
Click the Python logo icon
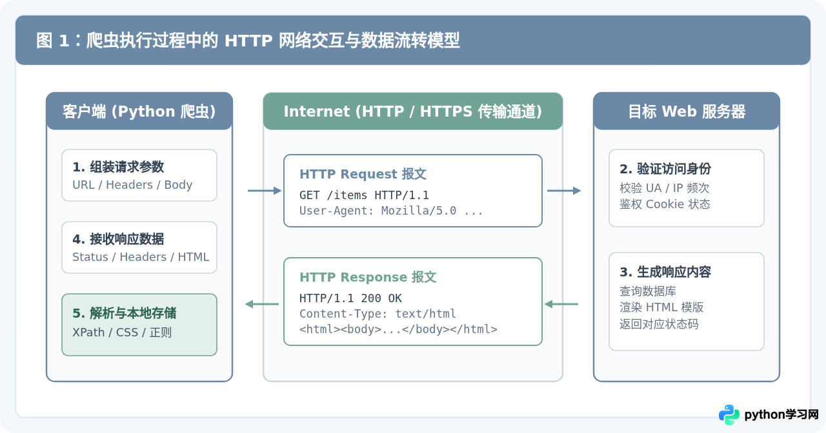click(x=729, y=415)
